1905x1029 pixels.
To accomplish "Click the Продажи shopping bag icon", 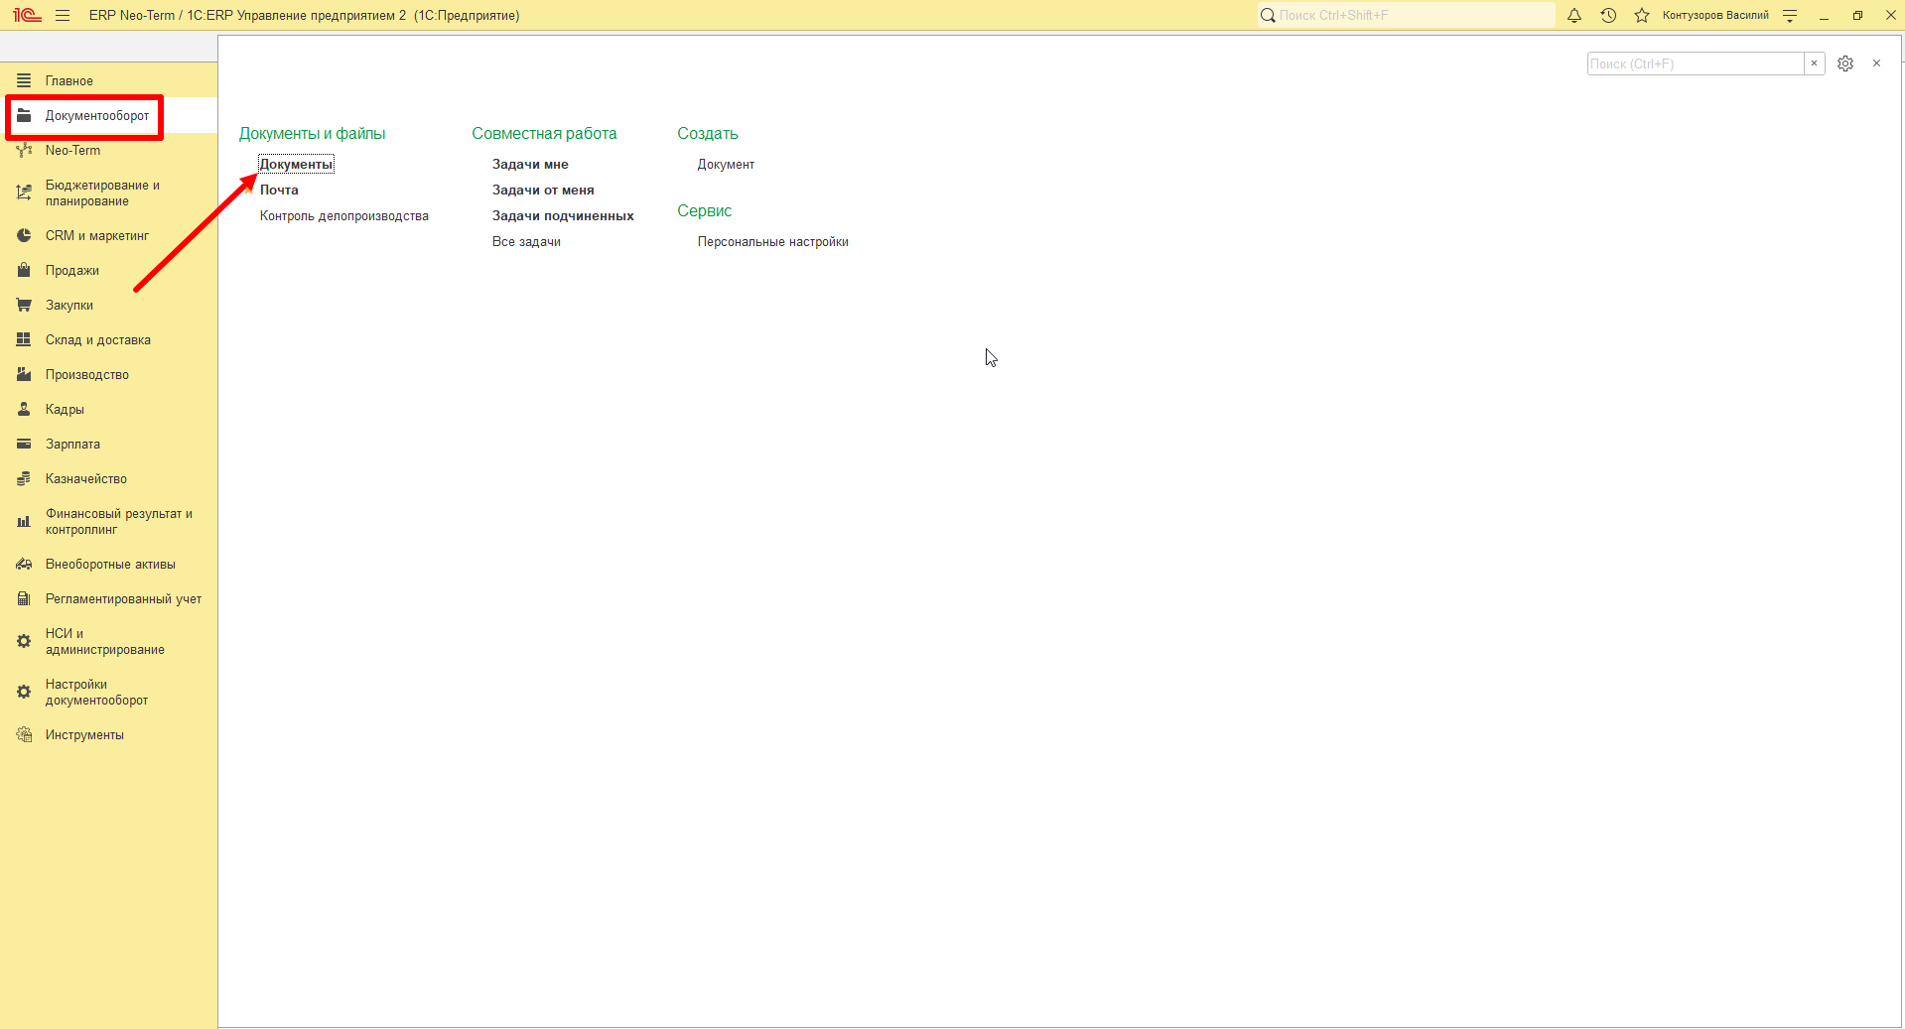I will [24, 271].
